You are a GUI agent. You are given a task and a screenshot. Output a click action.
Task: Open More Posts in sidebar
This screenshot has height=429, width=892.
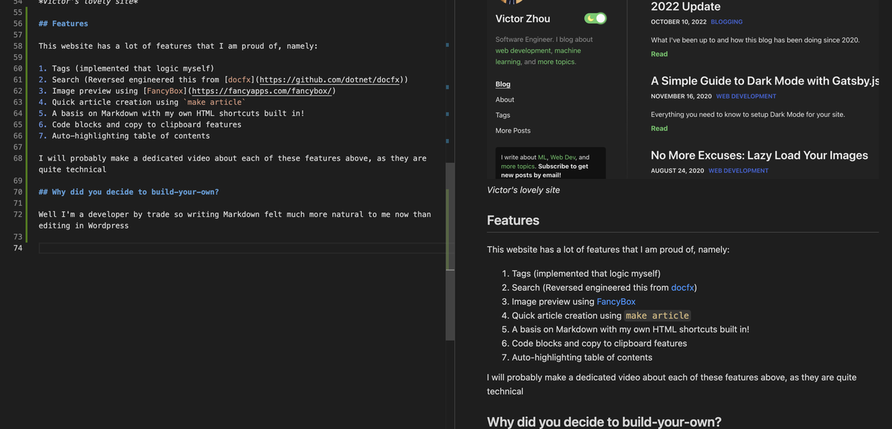513,131
